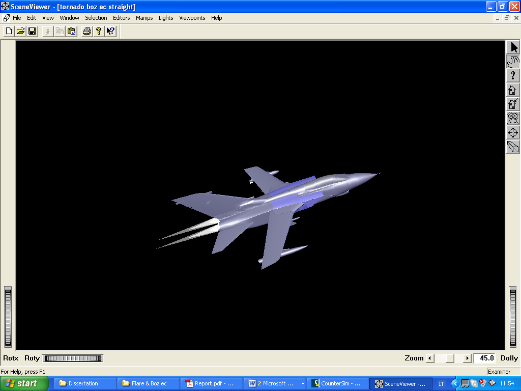
Task: Click the yellow question mark About icon
Action: (x=99, y=31)
